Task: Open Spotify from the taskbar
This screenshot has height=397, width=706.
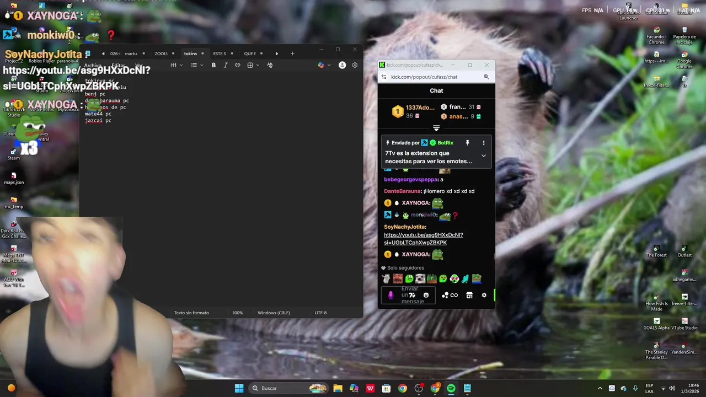Action: 451,388
